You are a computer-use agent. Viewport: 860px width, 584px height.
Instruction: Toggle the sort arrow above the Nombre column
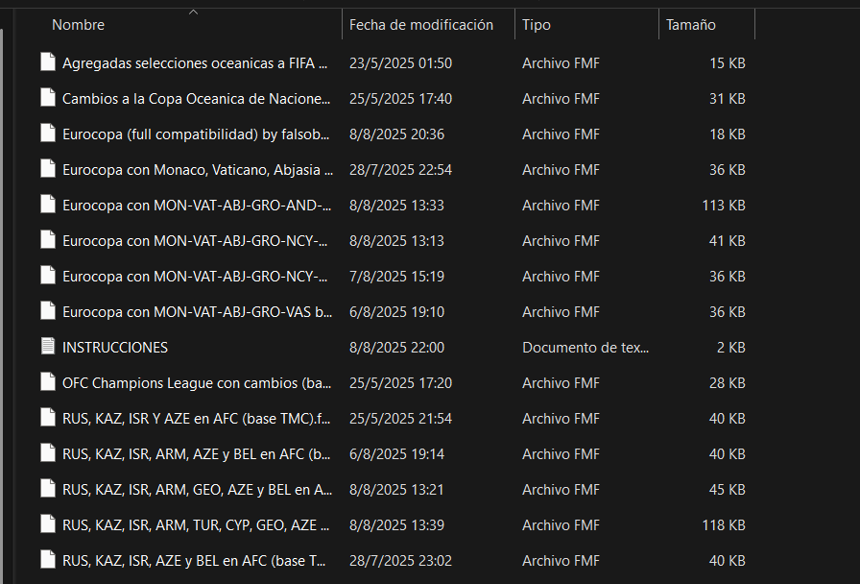(193, 12)
